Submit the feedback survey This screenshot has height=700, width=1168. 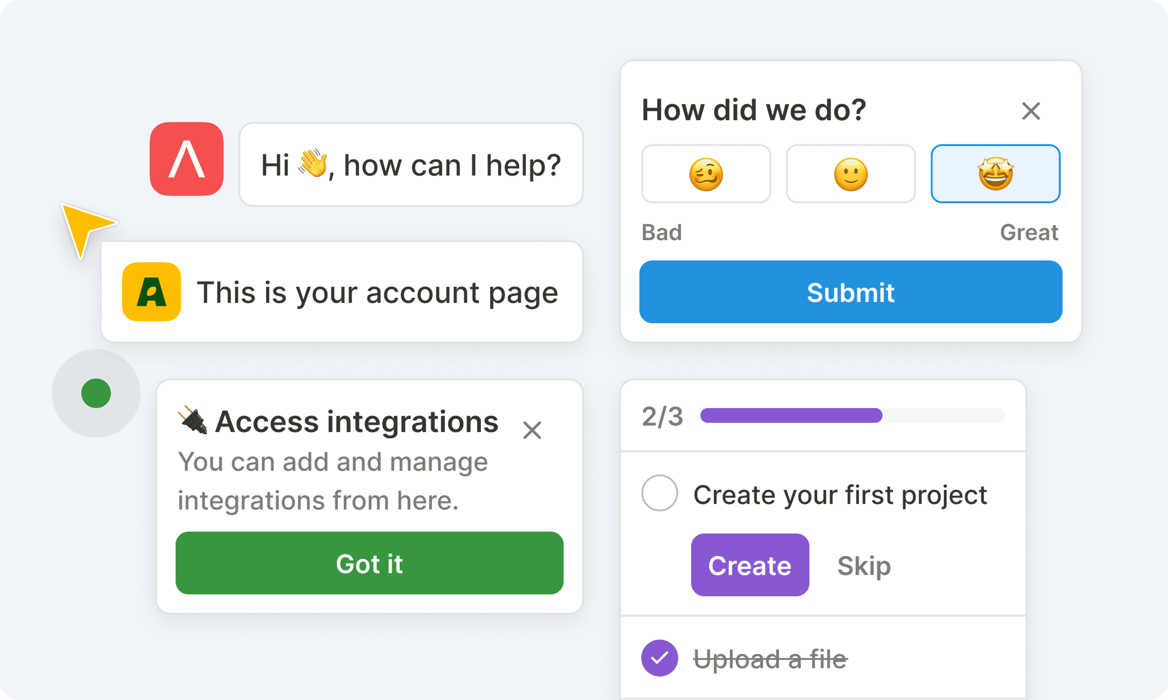pos(851,292)
